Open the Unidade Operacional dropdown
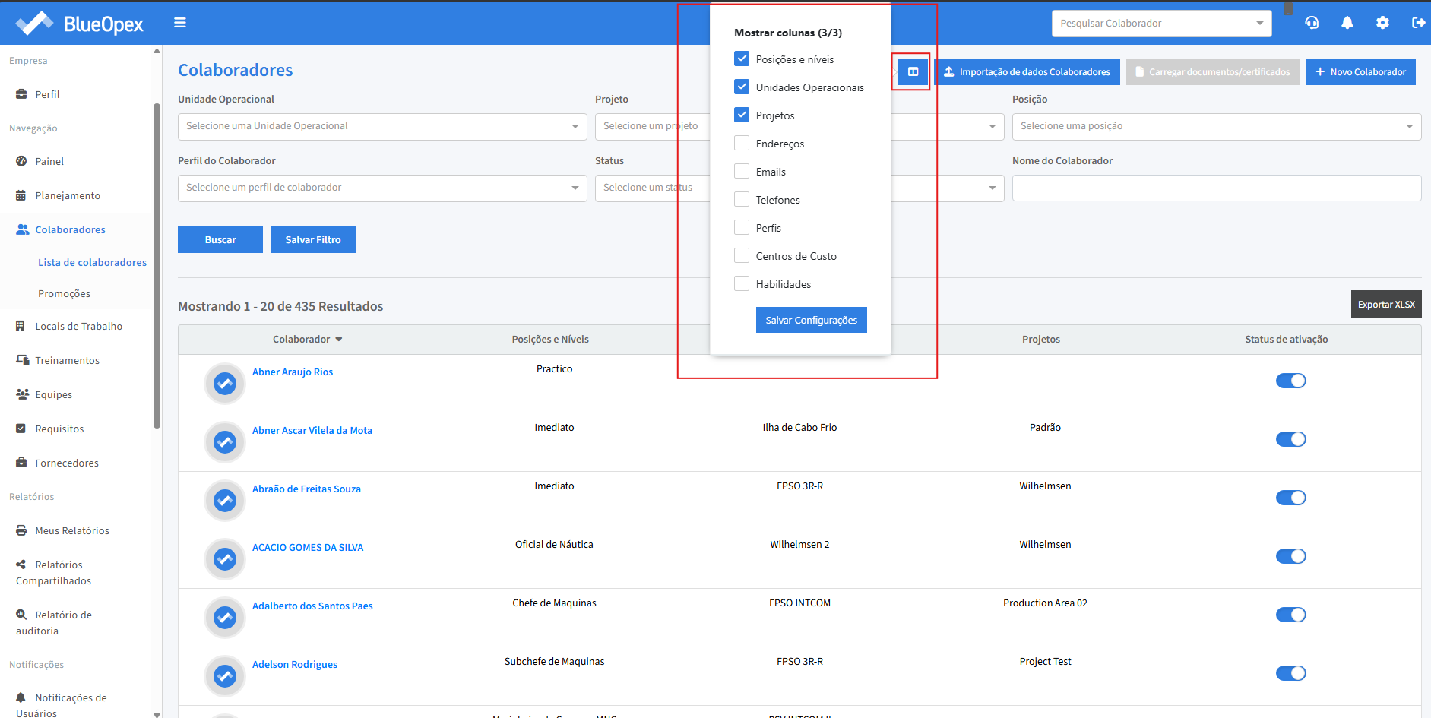This screenshot has height=718, width=1431. [382, 126]
